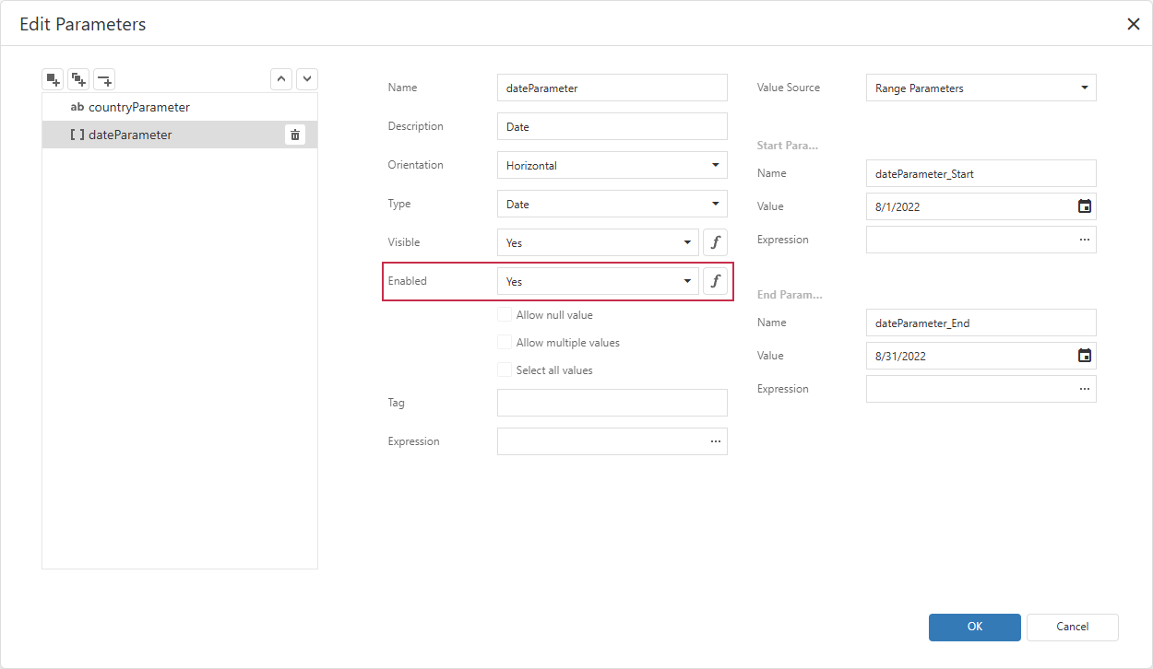Click the ellipsis in the End Parameter Expression field
Viewport: 1153px width, 669px height.
tap(1085, 389)
